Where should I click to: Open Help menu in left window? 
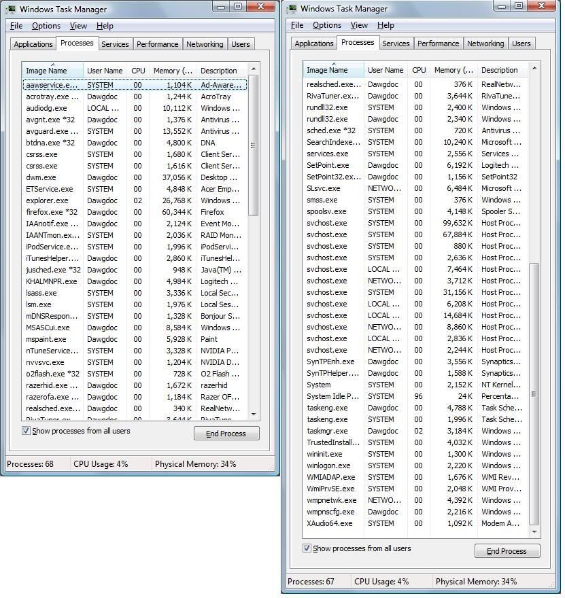coord(105,26)
